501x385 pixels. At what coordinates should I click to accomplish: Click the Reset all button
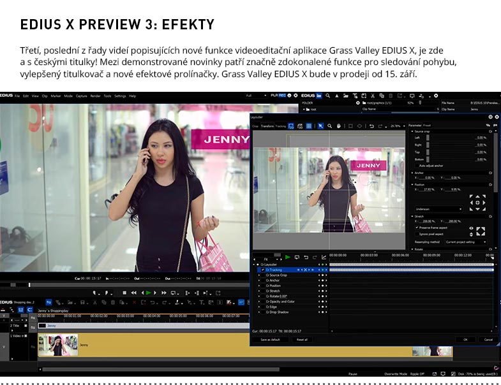(302, 340)
